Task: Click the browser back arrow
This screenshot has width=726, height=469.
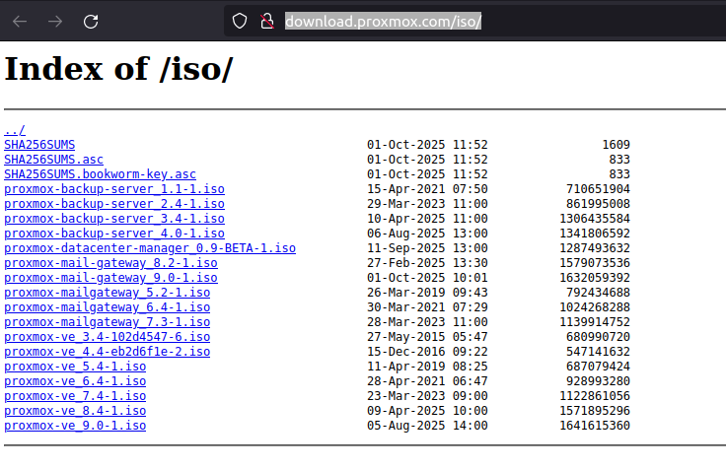Action: [x=20, y=21]
